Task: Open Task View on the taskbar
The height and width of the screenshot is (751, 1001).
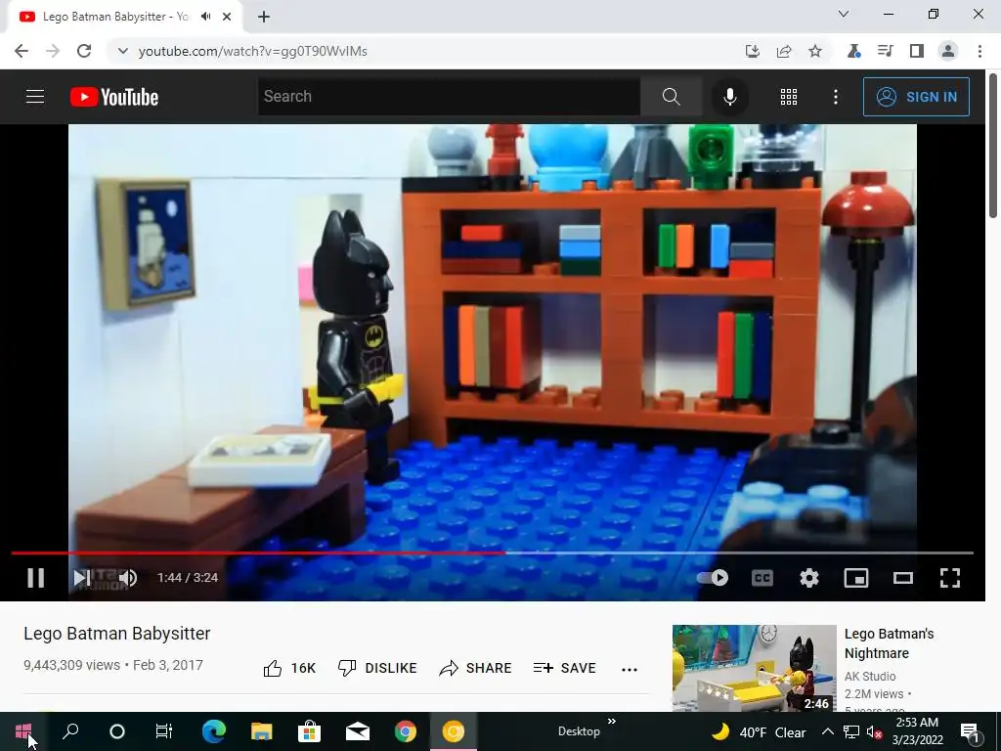Action: 164,731
